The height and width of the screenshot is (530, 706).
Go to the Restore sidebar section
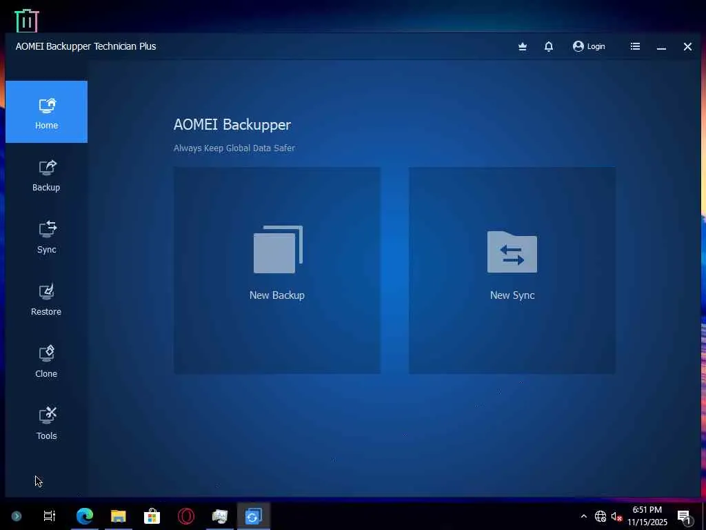click(x=46, y=300)
